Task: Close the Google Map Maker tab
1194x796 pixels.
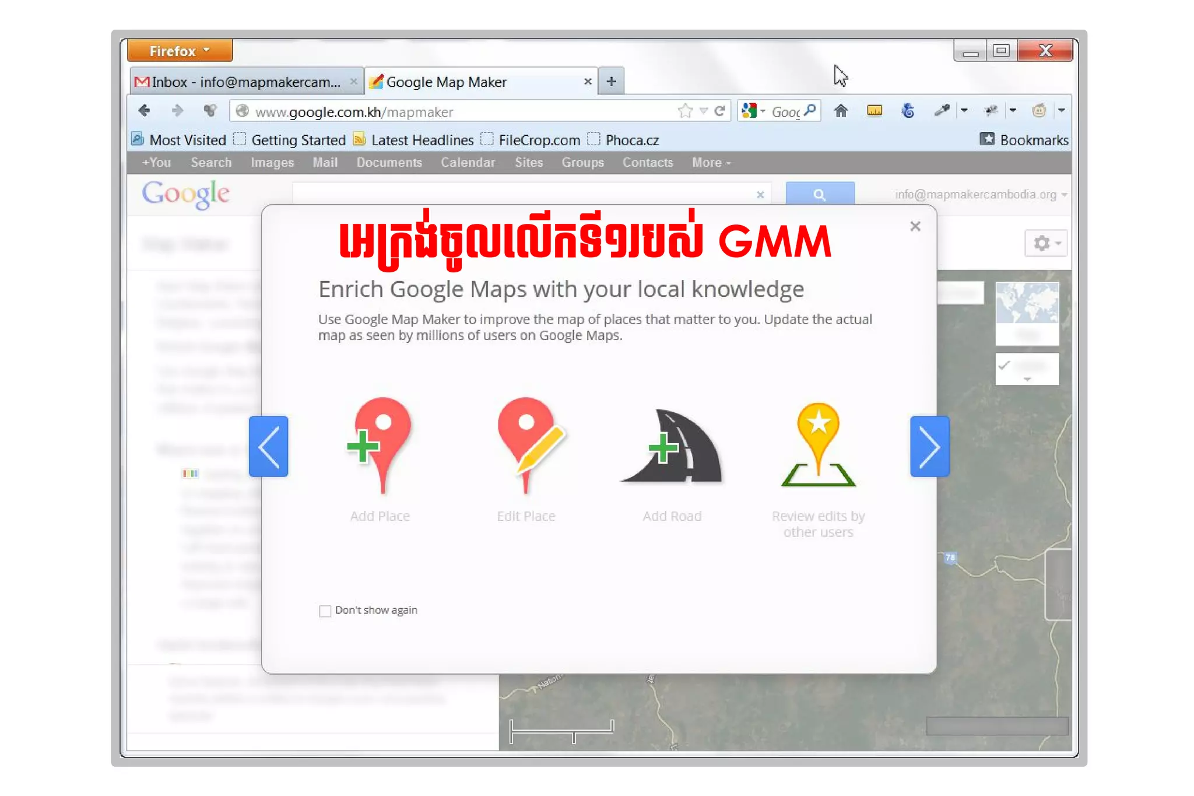Action: (588, 82)
